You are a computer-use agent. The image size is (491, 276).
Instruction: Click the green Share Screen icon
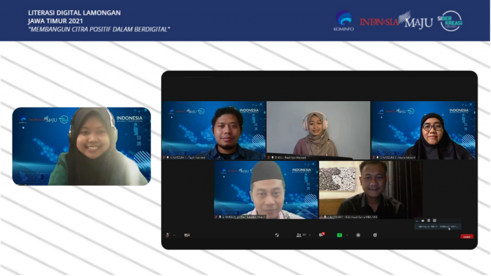click(x=339, y=235)
